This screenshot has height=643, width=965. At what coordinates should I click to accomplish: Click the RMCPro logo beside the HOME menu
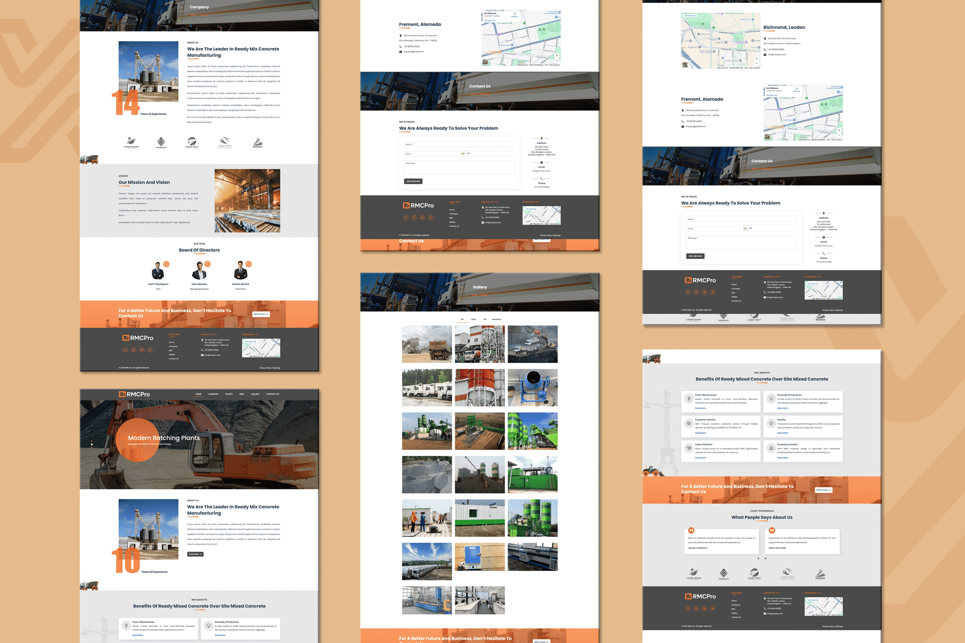point(134,394)
